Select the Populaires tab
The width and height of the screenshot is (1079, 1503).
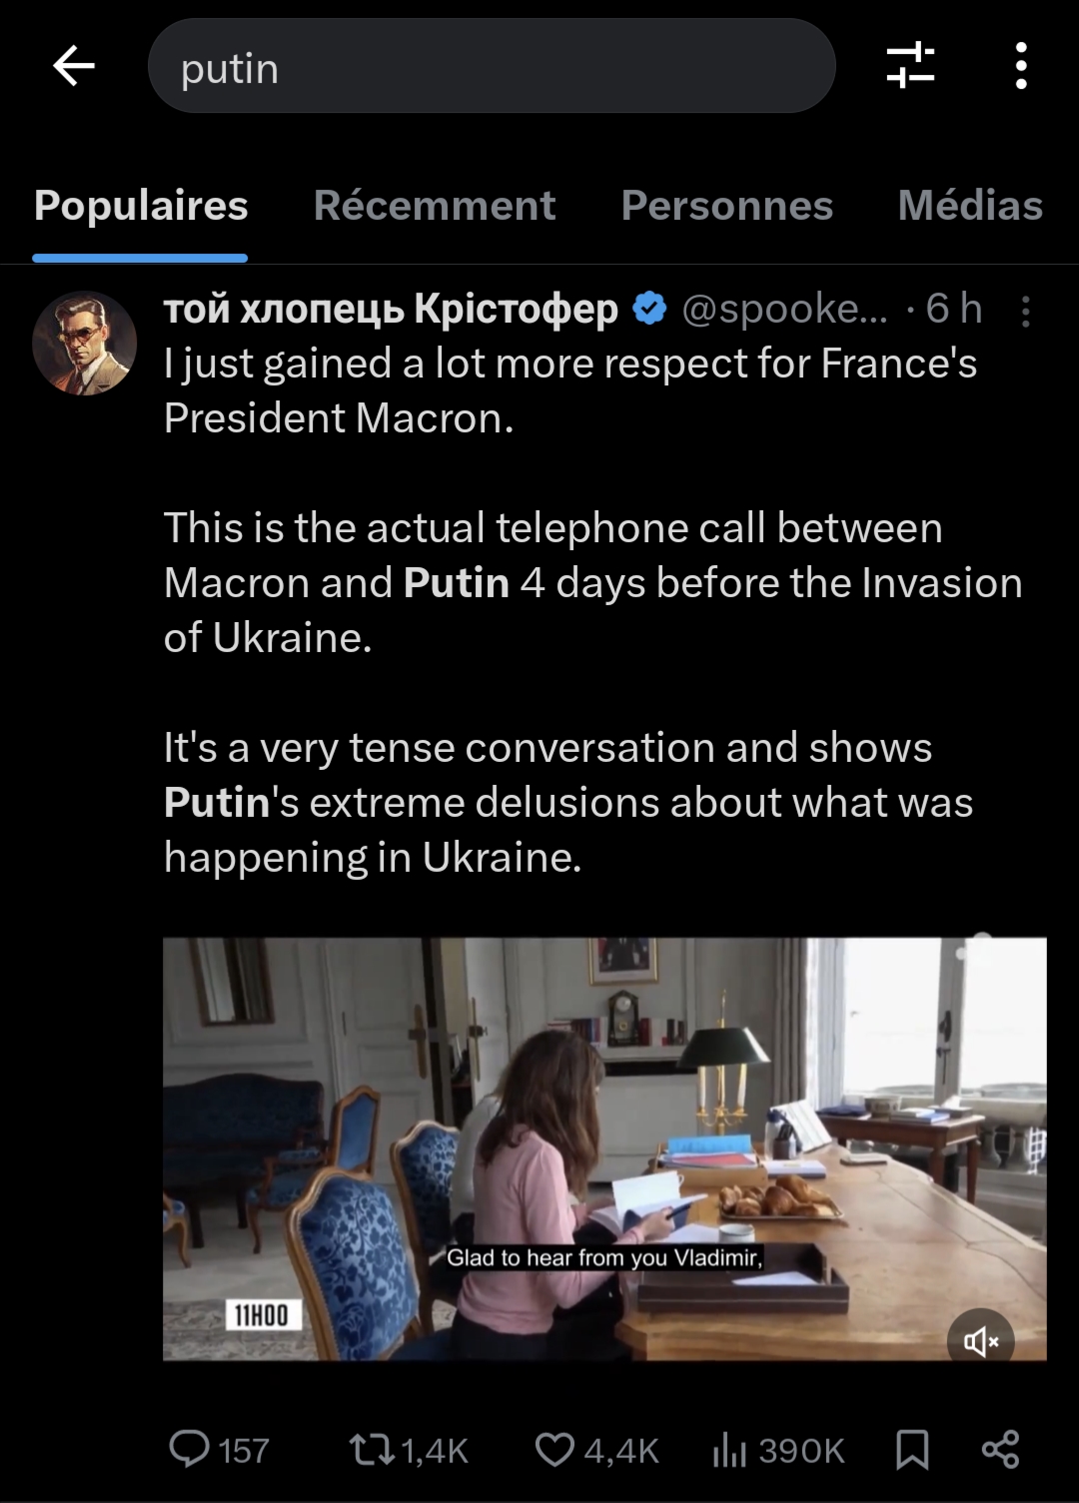(x=141, y=206)
